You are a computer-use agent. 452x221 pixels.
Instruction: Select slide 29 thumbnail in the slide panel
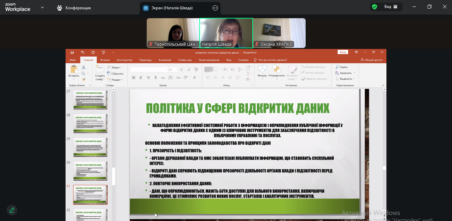90,147
